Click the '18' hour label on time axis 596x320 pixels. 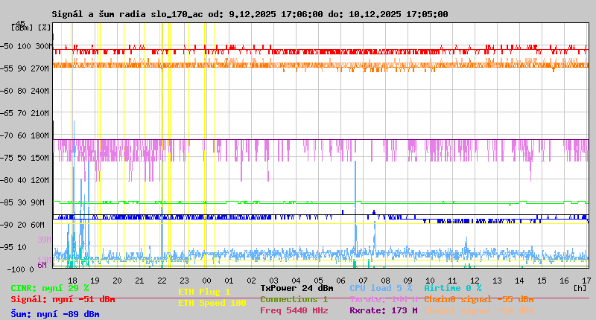pos(72,281)
